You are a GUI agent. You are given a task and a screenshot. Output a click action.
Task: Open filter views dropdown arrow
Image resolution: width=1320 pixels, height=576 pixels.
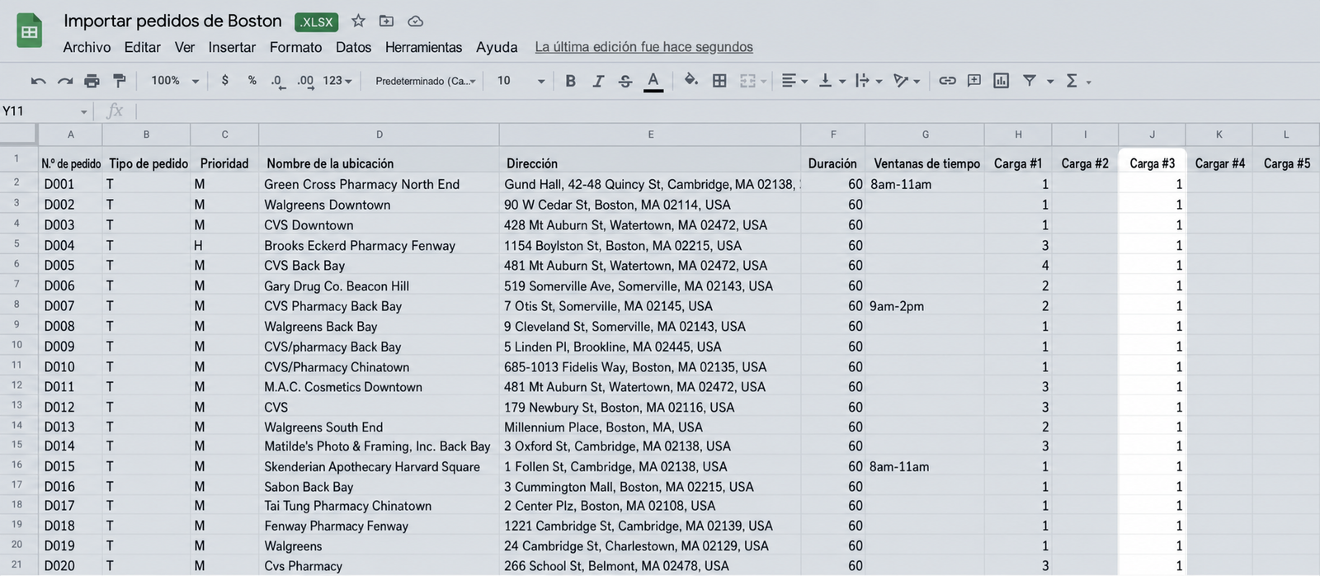(1050, 82)
